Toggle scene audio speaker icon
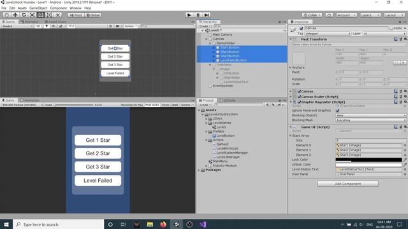This screenshot has height=229, width=408. coord(54,26)
